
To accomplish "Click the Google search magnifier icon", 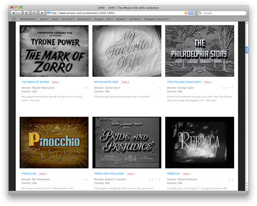I will [x=200, y=13].
